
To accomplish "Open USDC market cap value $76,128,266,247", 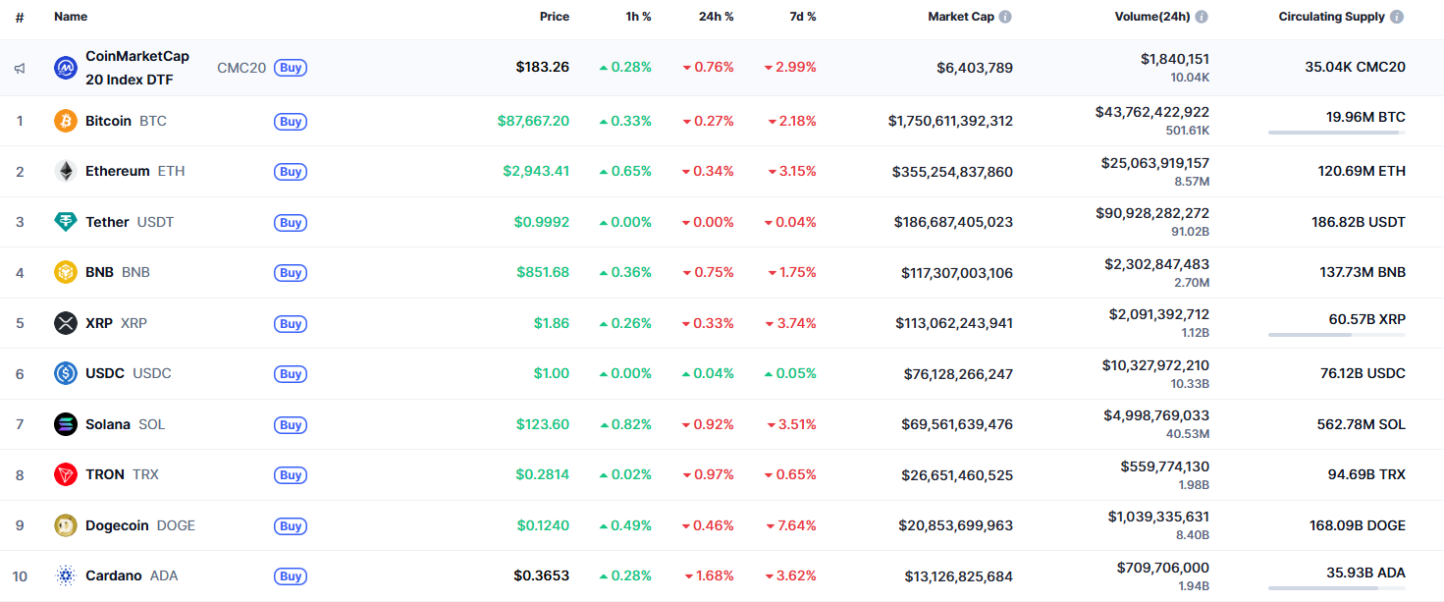I will point(958,374).
